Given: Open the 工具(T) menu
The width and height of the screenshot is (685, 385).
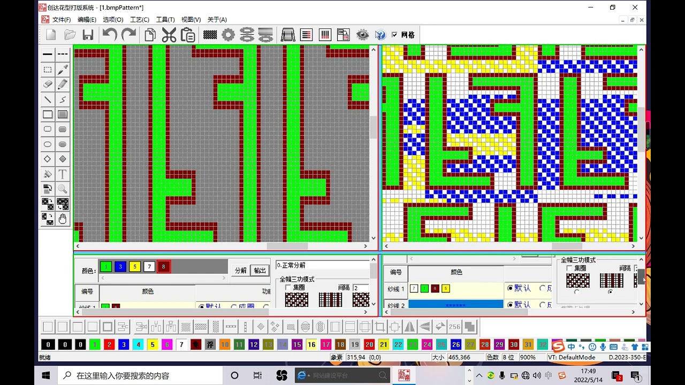Looking at the screenshot, I should [x=165, y=20].
